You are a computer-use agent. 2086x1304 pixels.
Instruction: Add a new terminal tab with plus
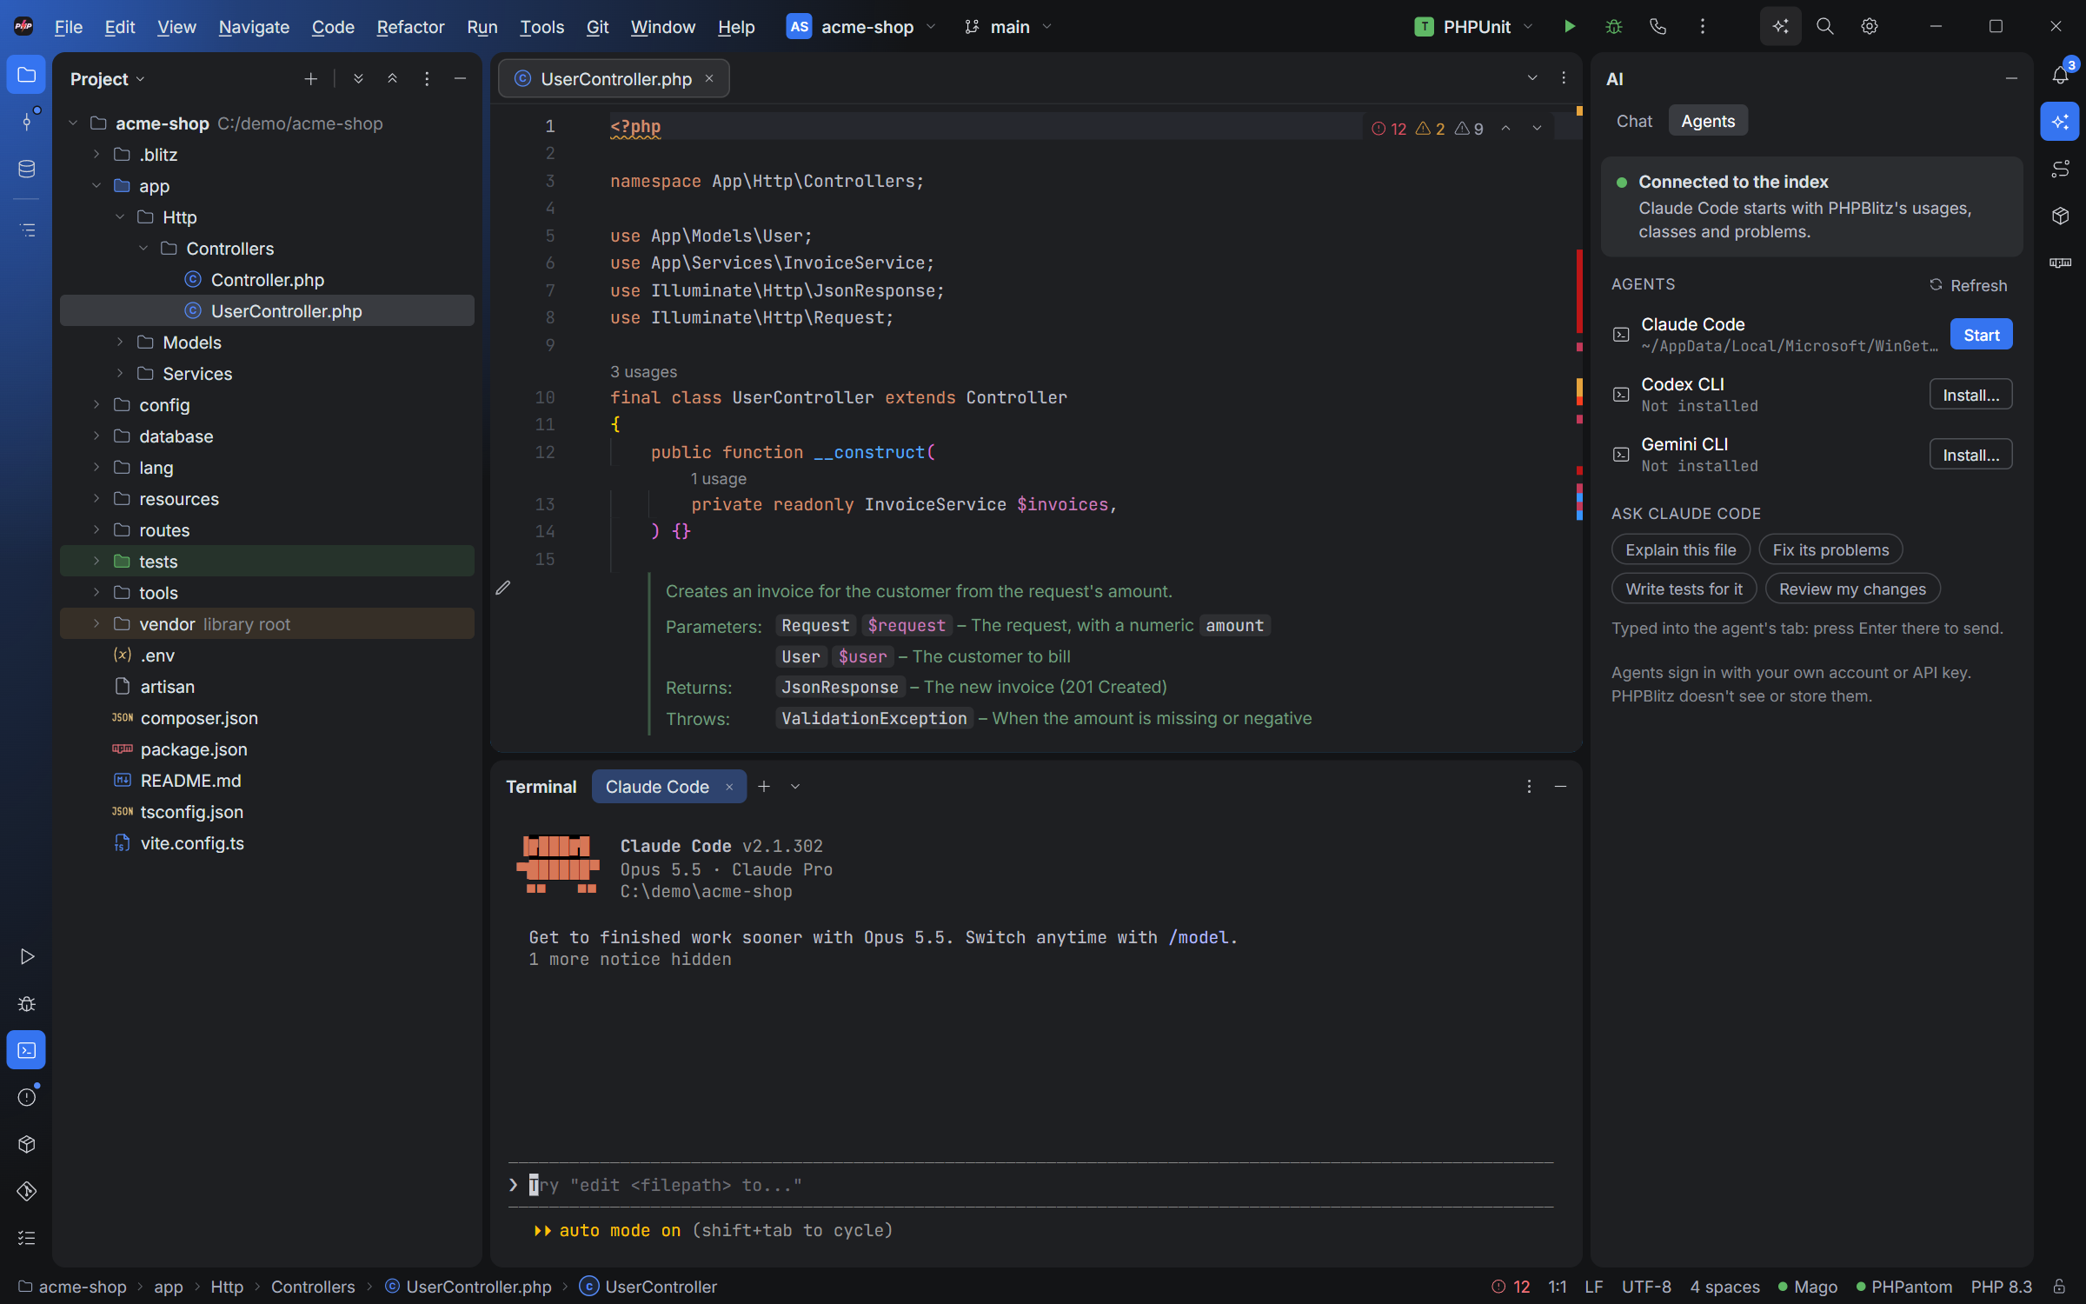click(x=764, y=787)
